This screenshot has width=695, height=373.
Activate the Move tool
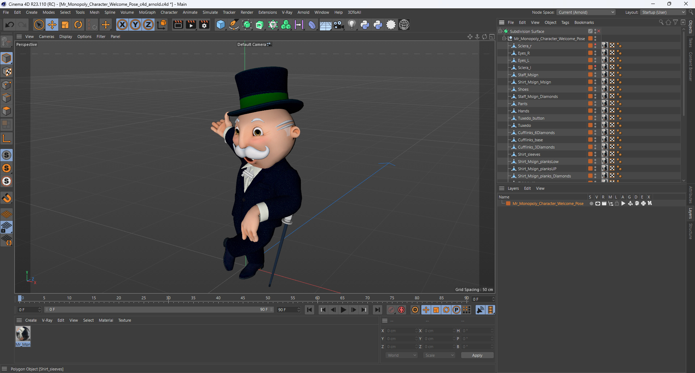(52, 25)
